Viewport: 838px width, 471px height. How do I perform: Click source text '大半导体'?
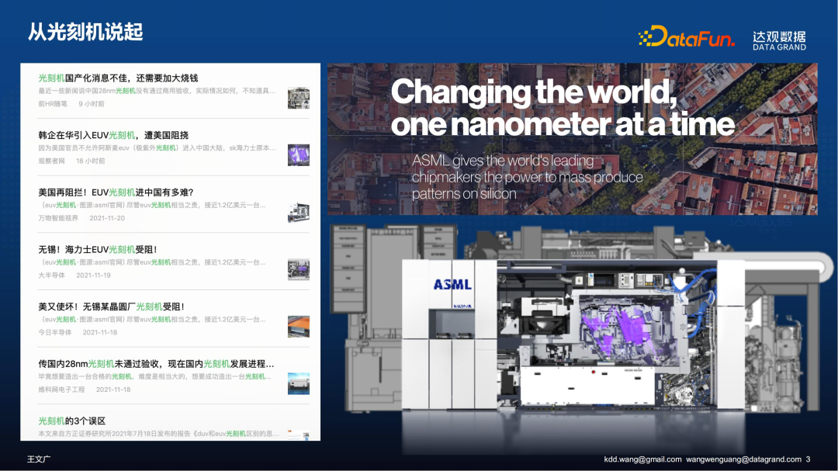coord(51,275)
